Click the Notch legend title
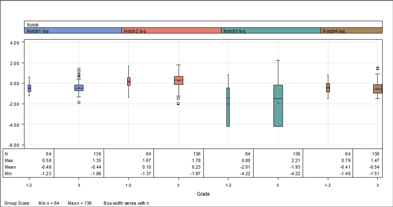 coord(33,25)
